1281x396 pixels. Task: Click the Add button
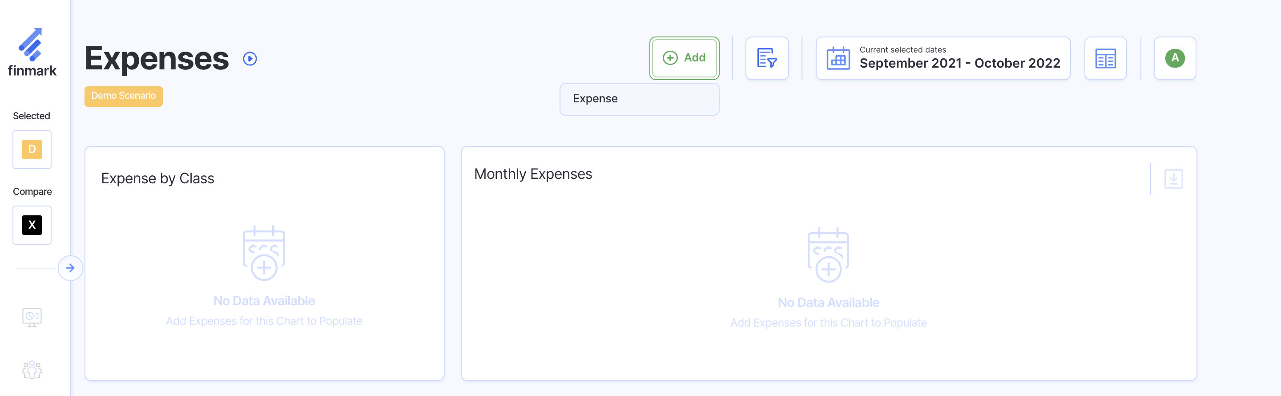coord(684,58)
